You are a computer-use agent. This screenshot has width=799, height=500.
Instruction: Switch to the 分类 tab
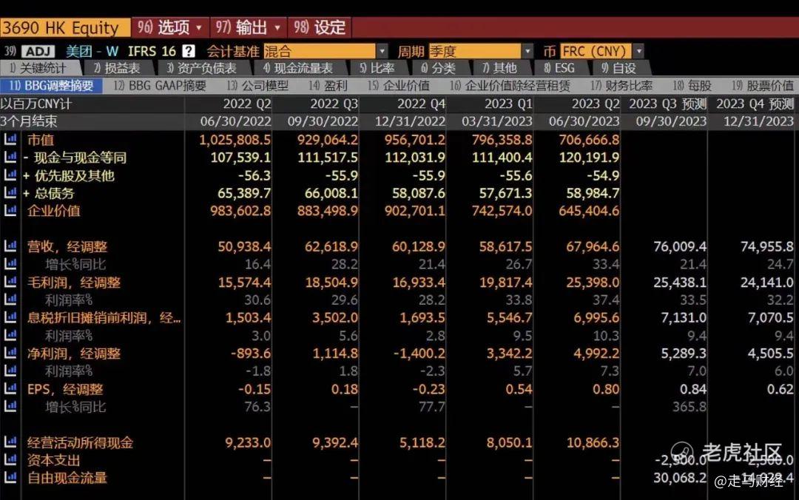pos(439,68)
